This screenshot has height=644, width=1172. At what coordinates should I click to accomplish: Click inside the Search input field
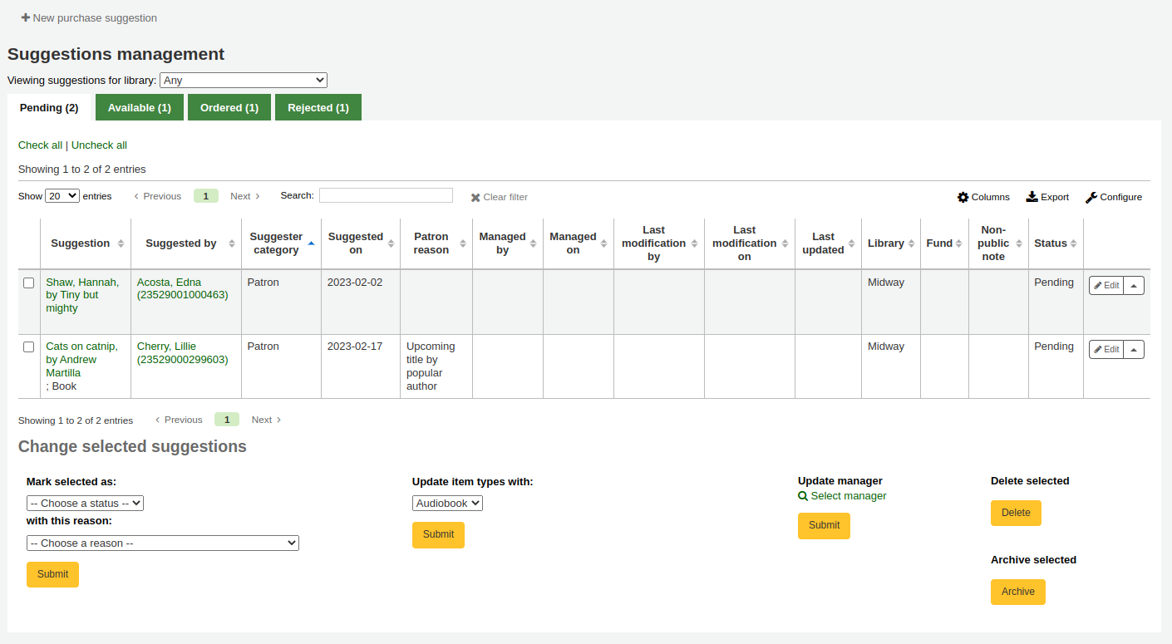click(385, 194)
